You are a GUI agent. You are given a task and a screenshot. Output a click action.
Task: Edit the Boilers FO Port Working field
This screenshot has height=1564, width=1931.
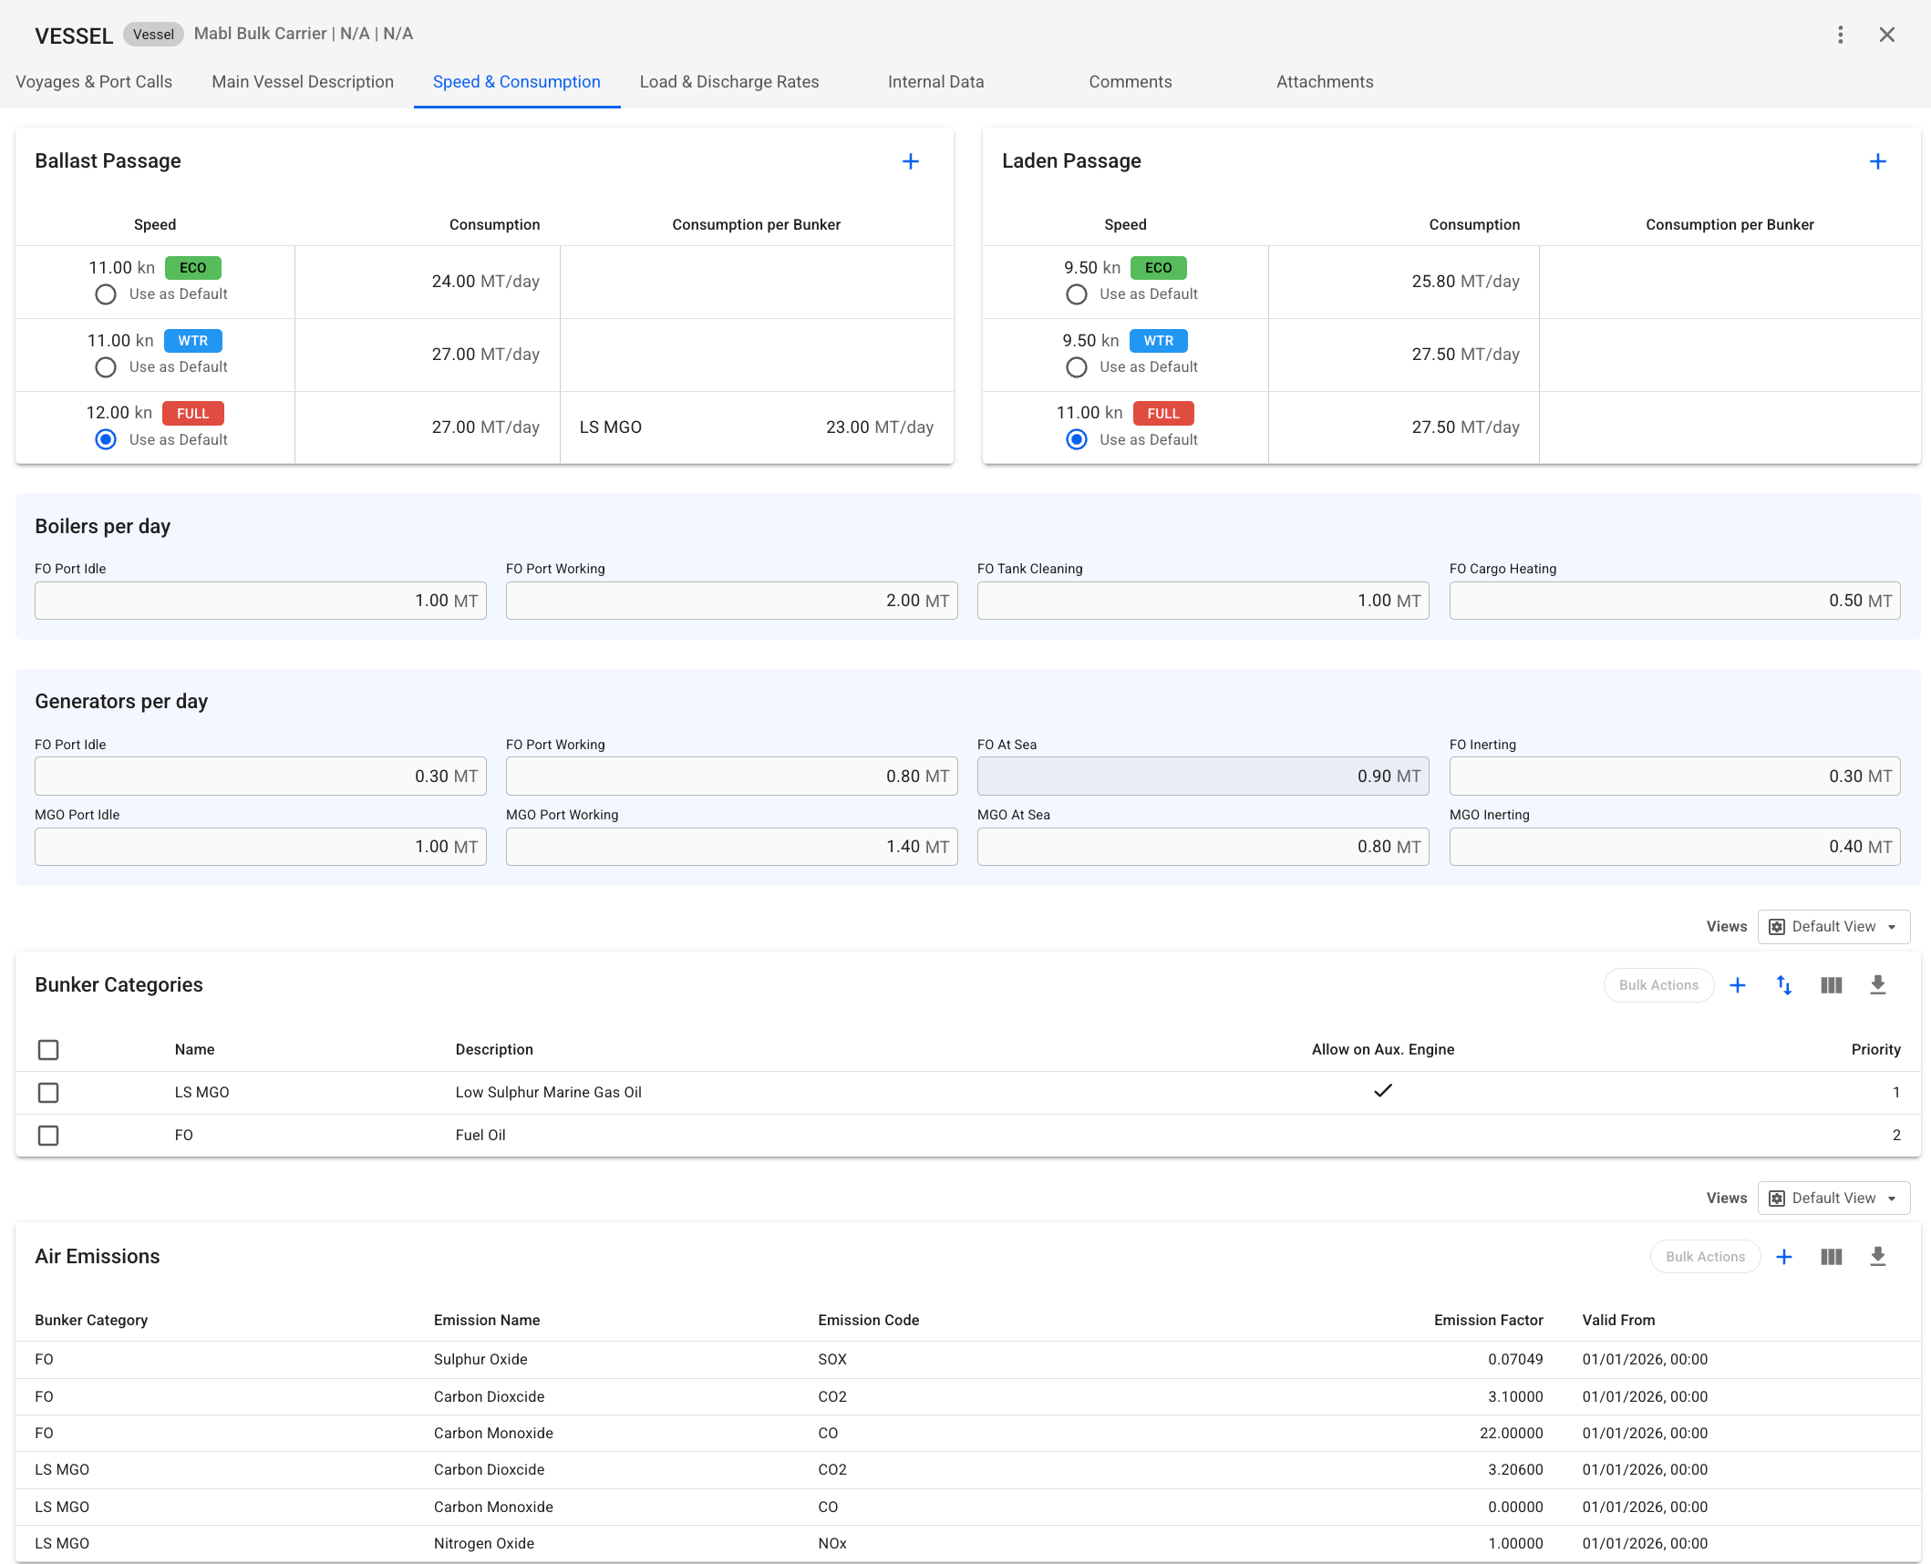(x=731, y=601)
